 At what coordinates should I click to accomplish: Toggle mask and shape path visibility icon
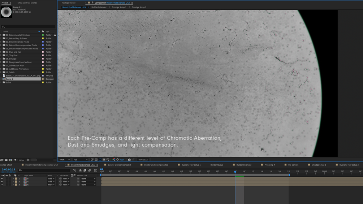click(x=100, y=160)
